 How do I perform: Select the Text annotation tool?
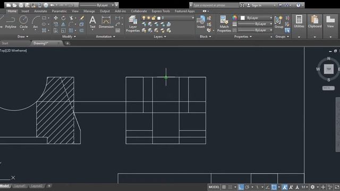coord(92,22)
